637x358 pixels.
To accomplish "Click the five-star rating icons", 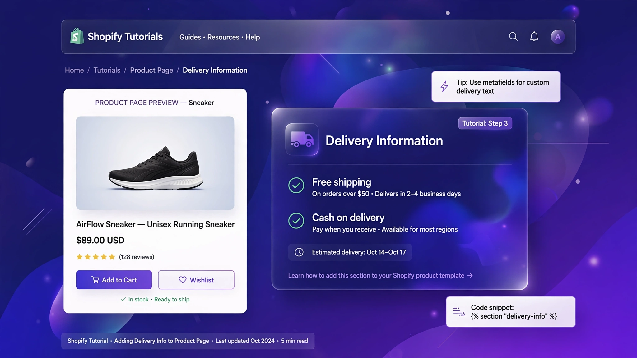I will click(96, 257).
